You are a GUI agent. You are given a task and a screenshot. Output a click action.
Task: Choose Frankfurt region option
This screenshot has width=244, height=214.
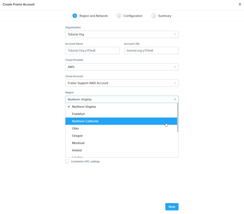click(78, 114)
